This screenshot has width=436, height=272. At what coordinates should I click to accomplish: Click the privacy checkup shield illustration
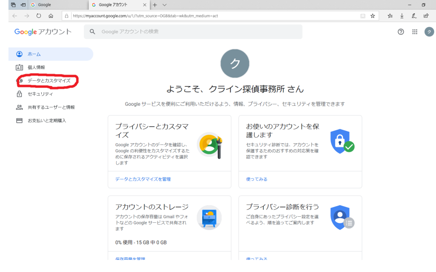[x=342, y=218]
